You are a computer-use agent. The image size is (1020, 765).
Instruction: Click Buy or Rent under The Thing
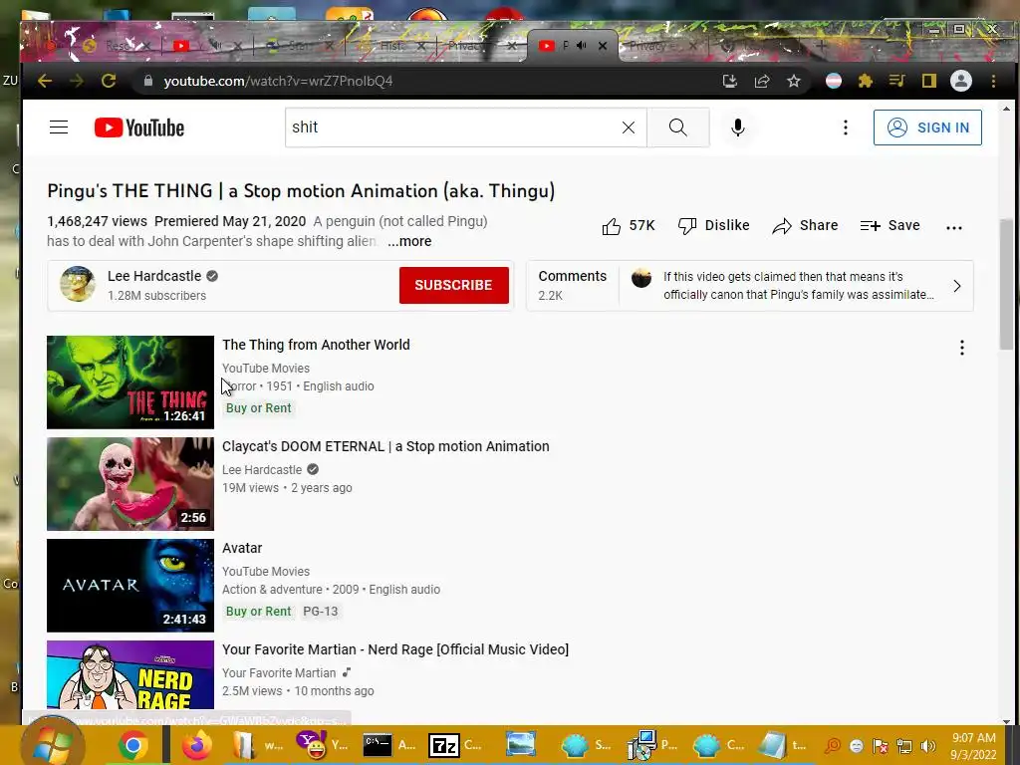[x=259, y=407]
